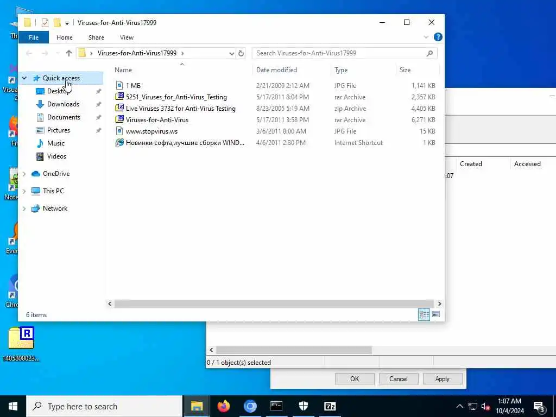
Task: Open Documents in the navigation pane
Action: (x=64, y=117)
